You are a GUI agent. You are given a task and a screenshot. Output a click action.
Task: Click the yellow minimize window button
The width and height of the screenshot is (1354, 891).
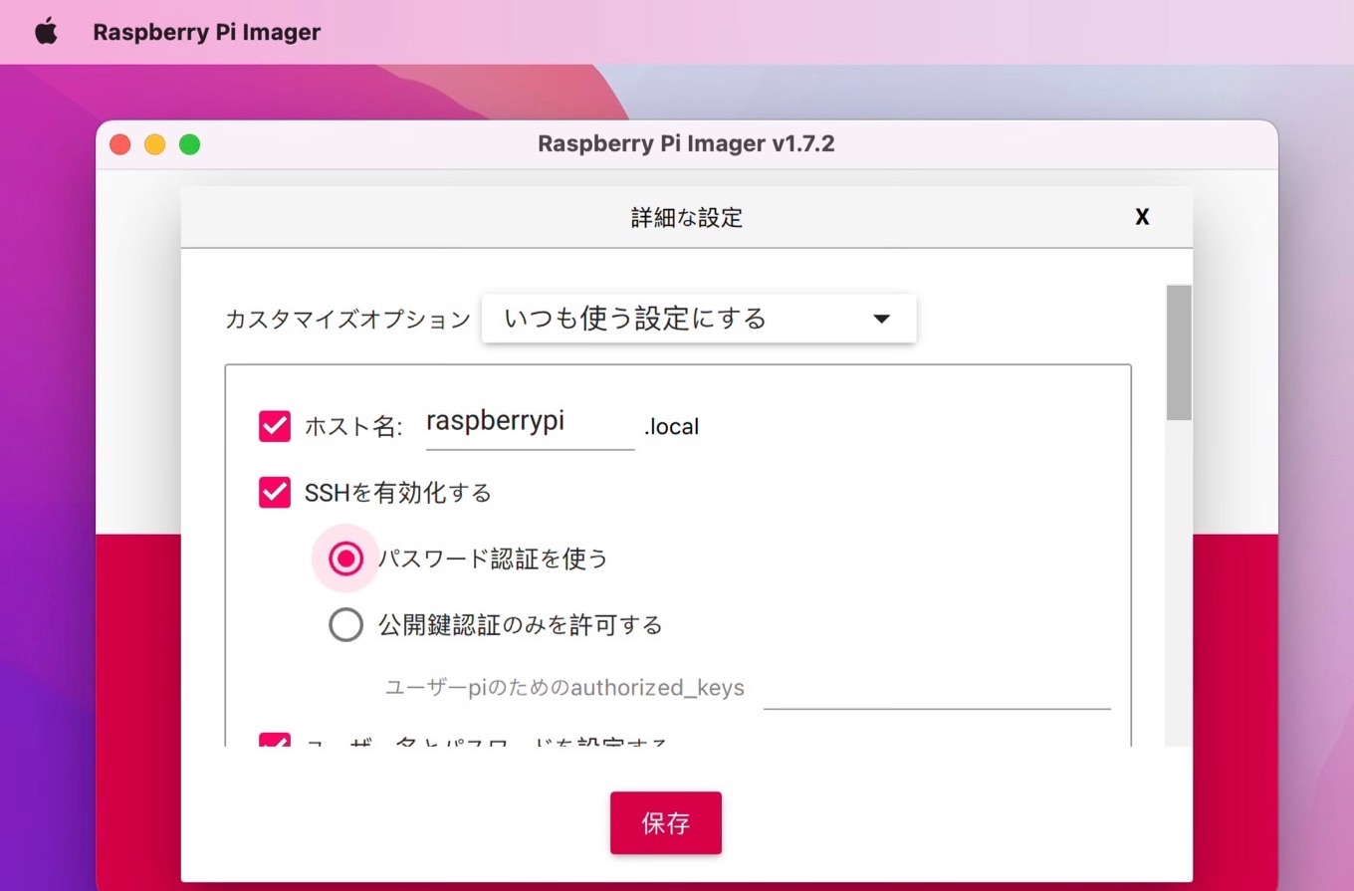[x=154, y=144]
